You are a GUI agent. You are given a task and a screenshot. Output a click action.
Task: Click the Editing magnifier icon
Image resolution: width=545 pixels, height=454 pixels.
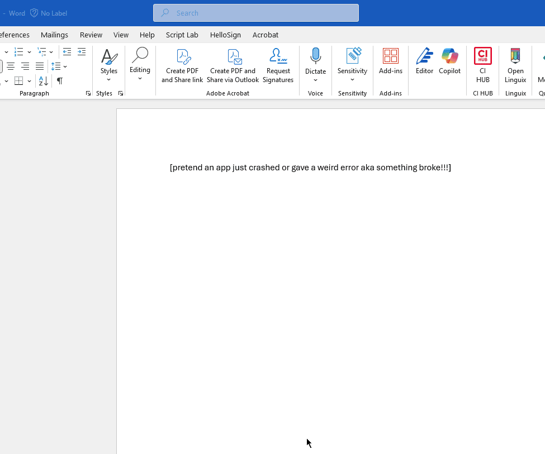pos(140,56)
